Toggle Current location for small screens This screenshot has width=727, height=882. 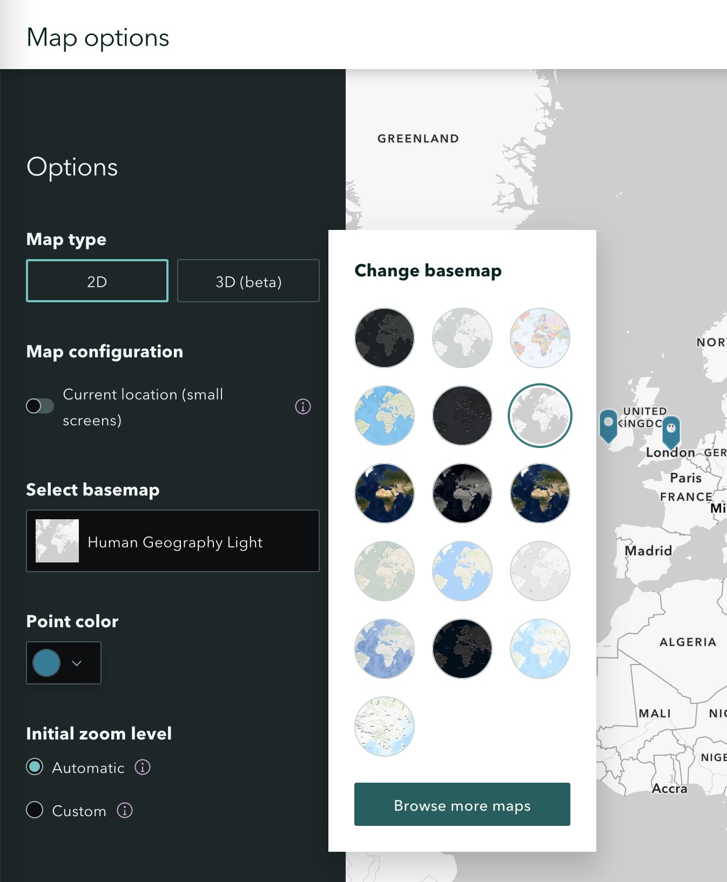click(x=40, y=406)
